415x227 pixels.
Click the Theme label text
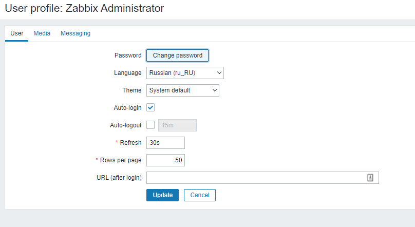131,90
